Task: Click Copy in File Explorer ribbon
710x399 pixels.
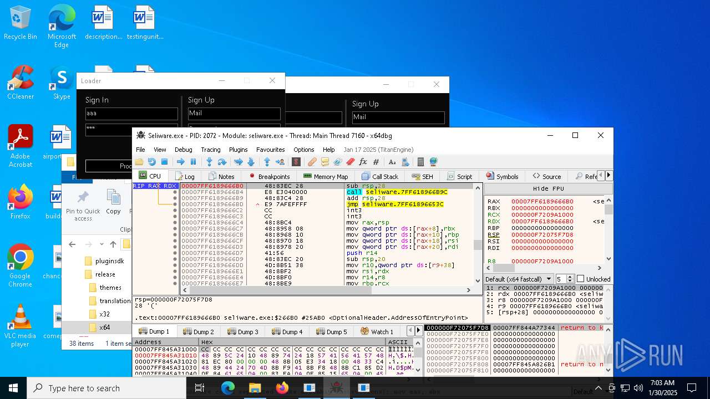Action: pyautogui.click(x=113, y=203)
